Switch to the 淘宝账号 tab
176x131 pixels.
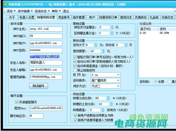click(x=64, y=17)
